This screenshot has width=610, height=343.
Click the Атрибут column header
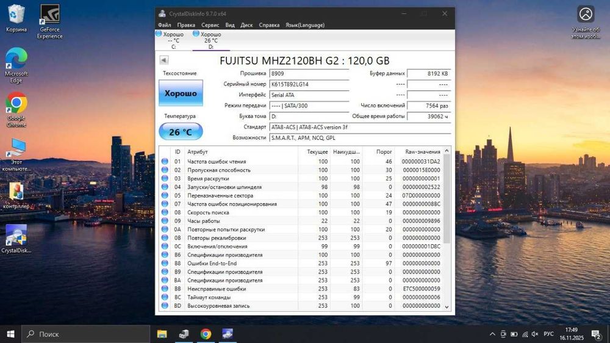click(x=241, y=152)
